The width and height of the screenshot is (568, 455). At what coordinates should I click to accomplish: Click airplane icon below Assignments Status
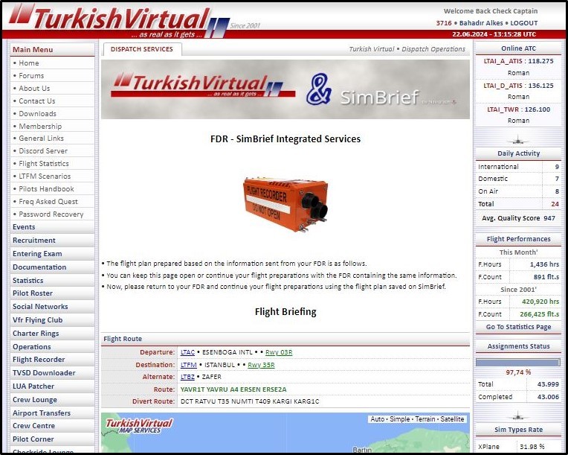point(518,415)
